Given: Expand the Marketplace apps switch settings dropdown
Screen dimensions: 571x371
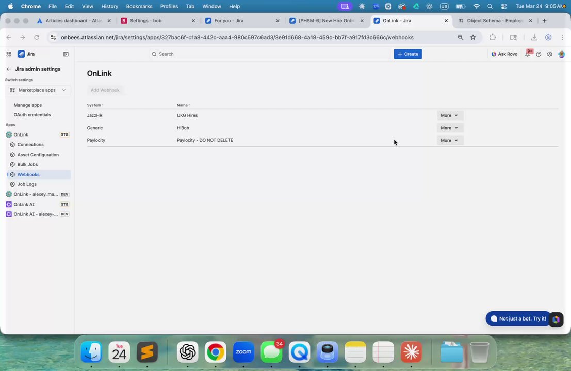Looking at the screenshot, I should tap(38, 90).
